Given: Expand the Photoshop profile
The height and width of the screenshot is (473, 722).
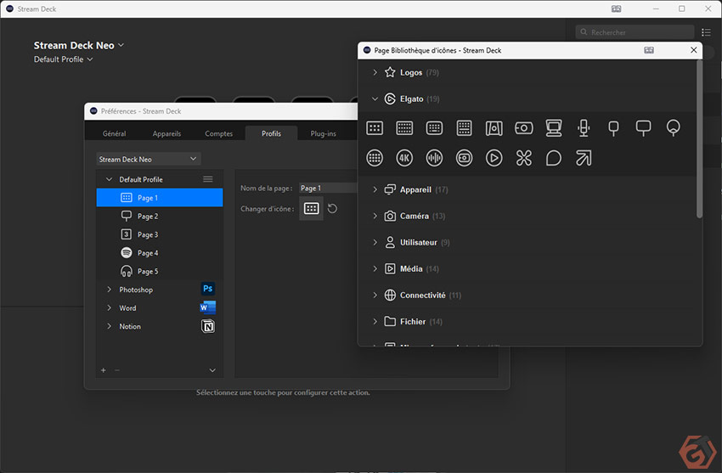Looking at the screenshot, I should pyautogui.click(x=109, y=290).
